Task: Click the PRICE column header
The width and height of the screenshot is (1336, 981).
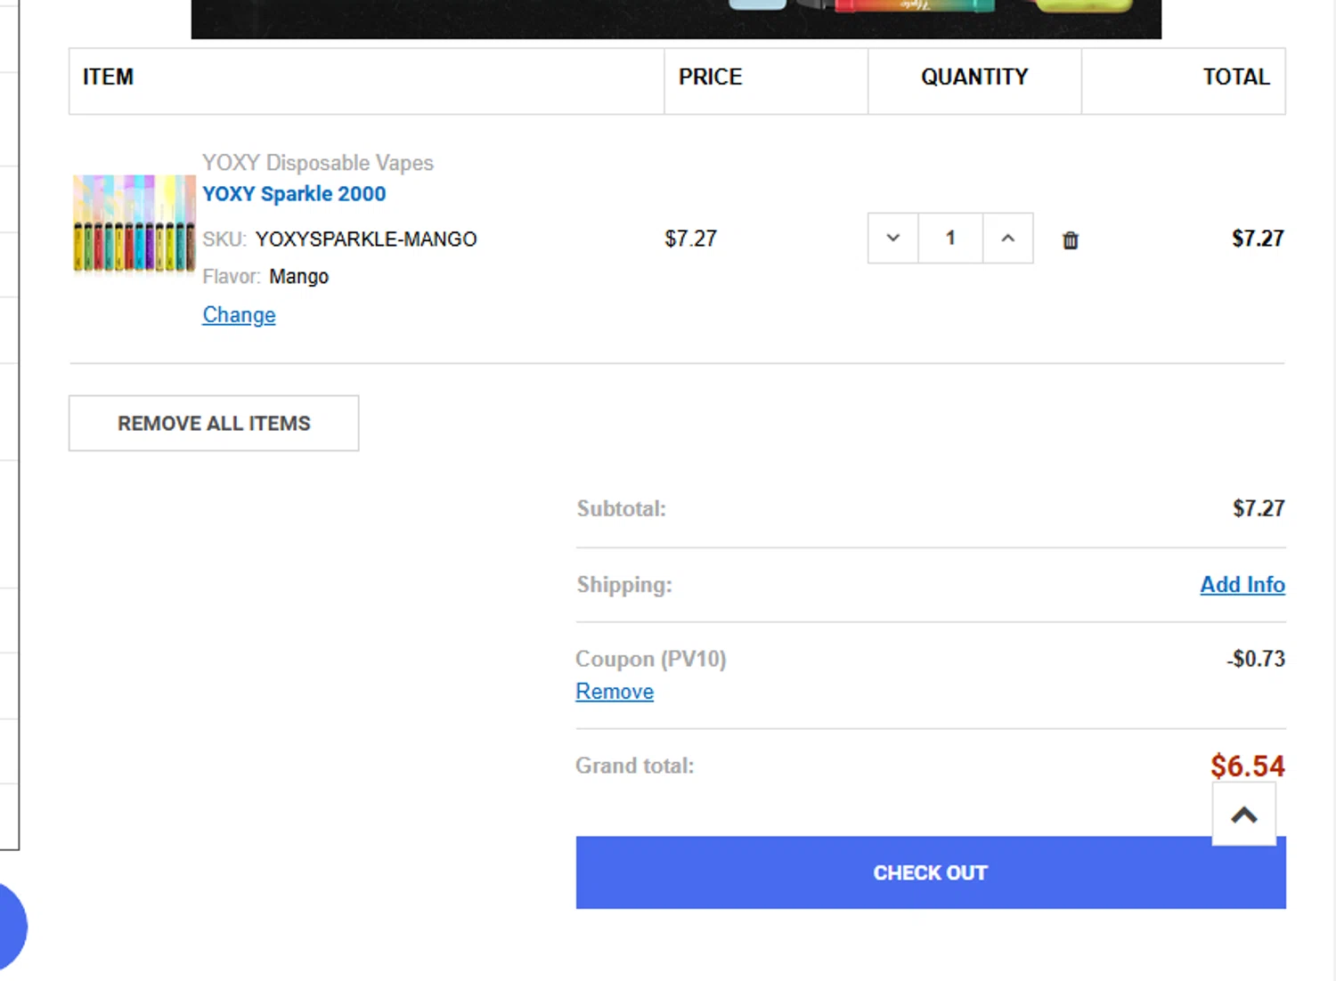Action: [x=710, y=77]
